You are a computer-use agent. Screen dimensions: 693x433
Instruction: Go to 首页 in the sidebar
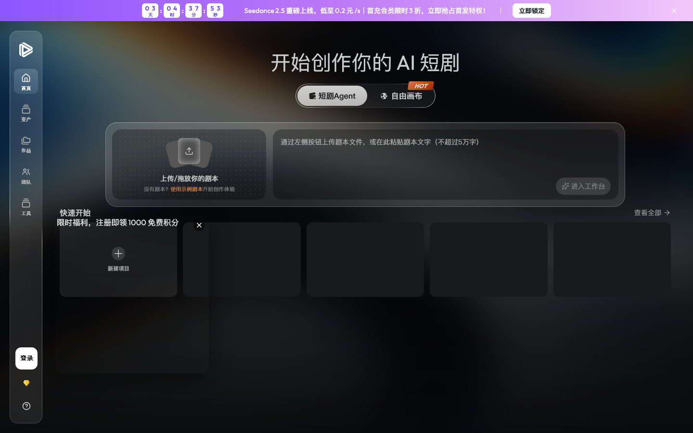[26, 81]
